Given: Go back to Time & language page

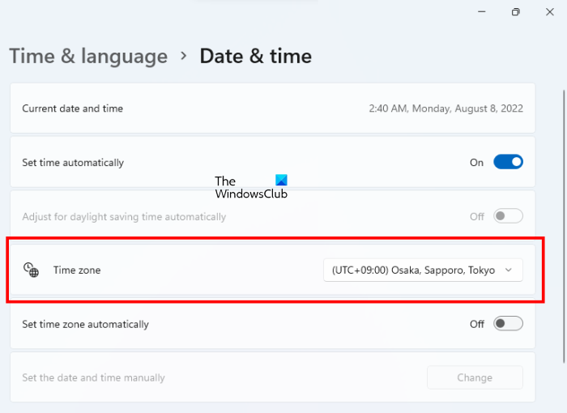Looking at the screenshot, I should coord(88,56).
